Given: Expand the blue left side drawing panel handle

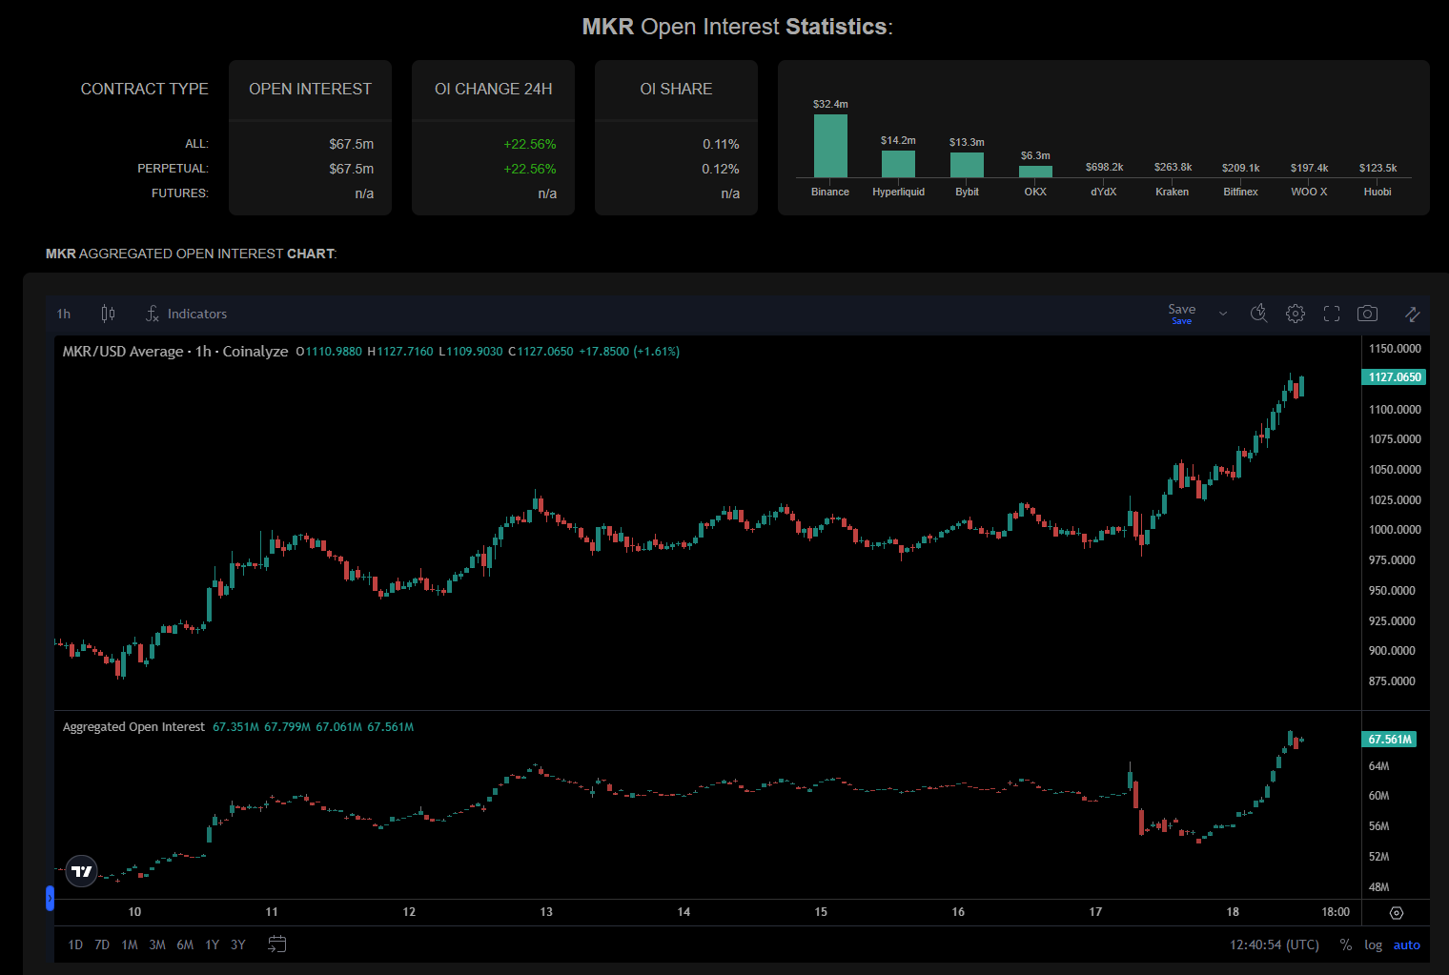Looking at the screenshot, I should pos(50,898).
